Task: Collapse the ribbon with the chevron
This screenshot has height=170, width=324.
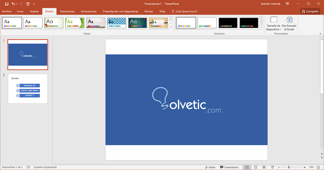Action: [x=320, y=34]
